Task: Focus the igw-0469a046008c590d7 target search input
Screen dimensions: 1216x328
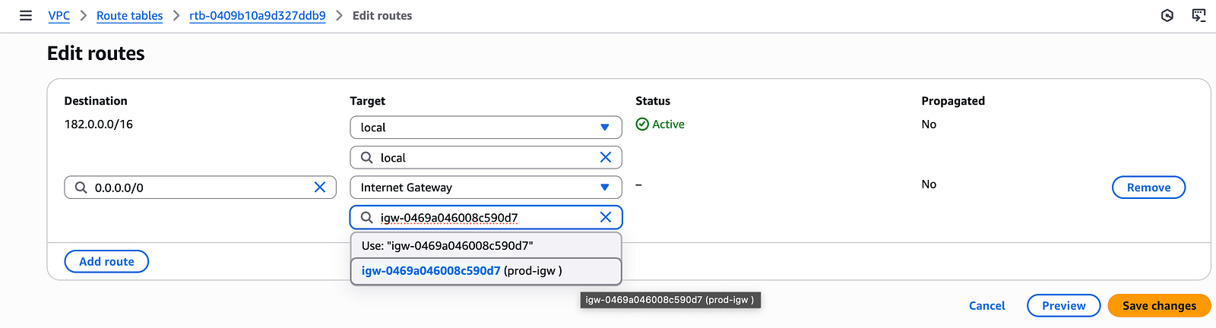Action: [486, 217]
